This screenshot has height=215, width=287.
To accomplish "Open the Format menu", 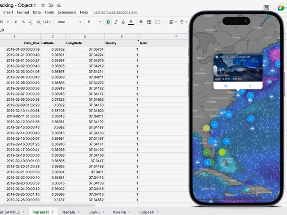I will (23, 12).
